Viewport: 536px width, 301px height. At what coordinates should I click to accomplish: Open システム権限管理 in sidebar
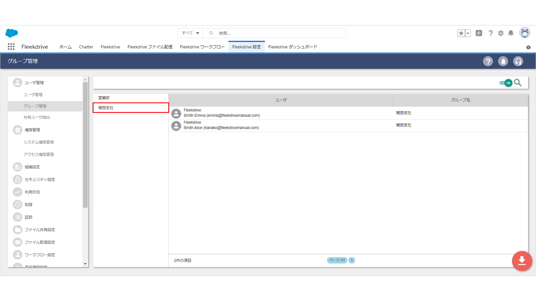[39, 142]
